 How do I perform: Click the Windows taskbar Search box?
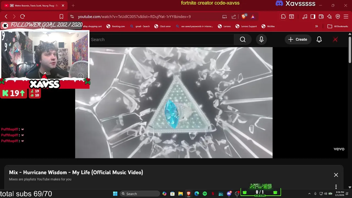140,194
